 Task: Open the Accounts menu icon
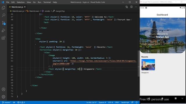coord(3,89)
